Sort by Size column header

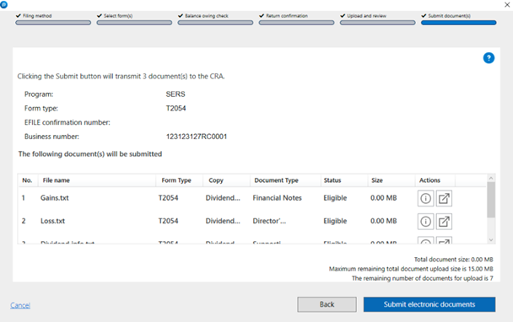click(391, 180)
